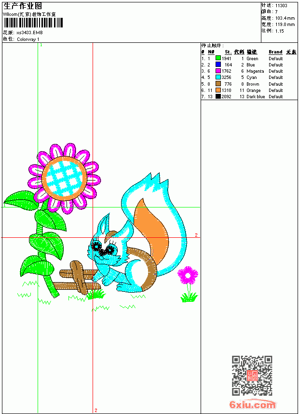
Task: Click the orange thread color swatch
Action: (218, 90)
